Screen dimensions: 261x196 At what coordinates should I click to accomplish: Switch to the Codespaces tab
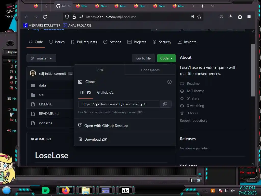tap(150, 70)
